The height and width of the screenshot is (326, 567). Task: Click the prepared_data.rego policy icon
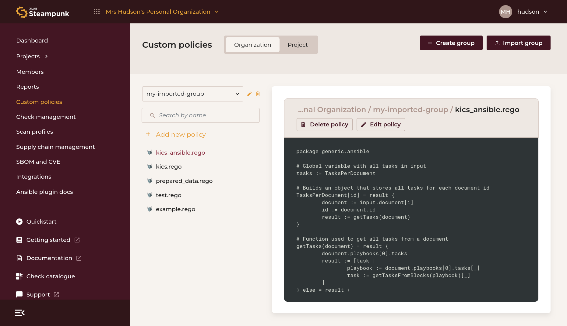click(x=150, y=181)
